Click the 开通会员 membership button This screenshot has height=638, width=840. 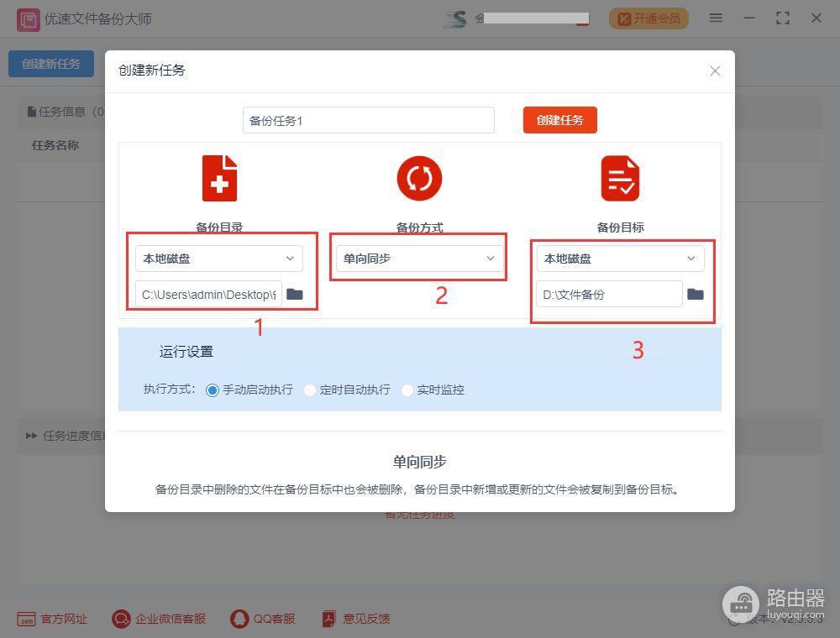pyautogui.click(x=648, y=18)
